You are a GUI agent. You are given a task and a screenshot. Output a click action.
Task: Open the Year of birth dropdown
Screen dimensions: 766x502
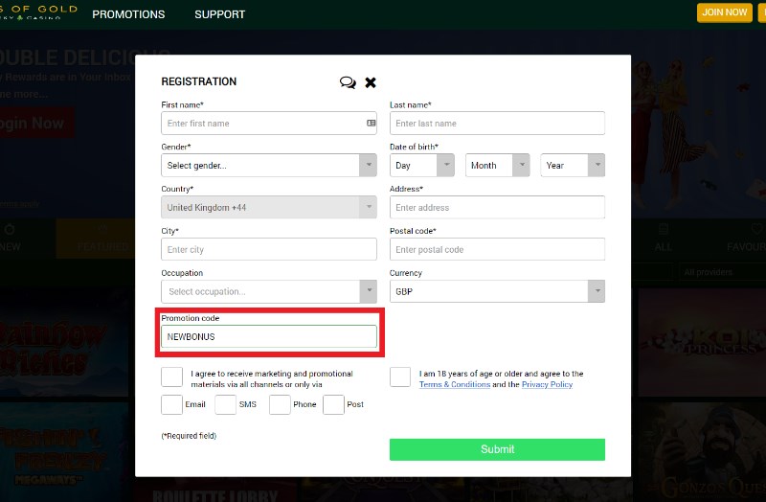coord(573,165)
